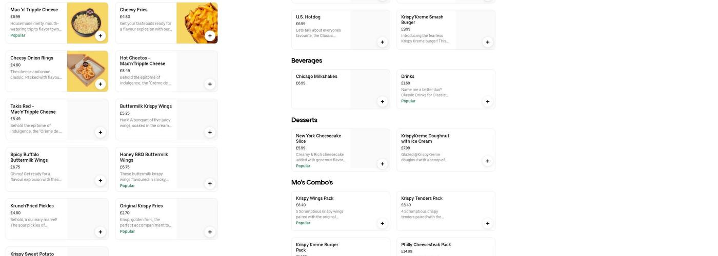Click plus button on Cheesy Fries
718x256 pixels.
[210, 36]
